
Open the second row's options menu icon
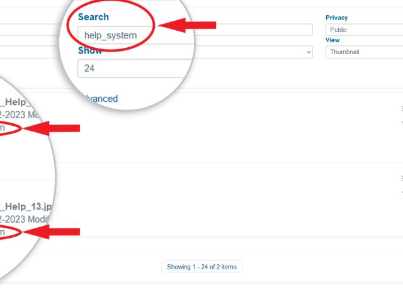(x=402, y=178)
